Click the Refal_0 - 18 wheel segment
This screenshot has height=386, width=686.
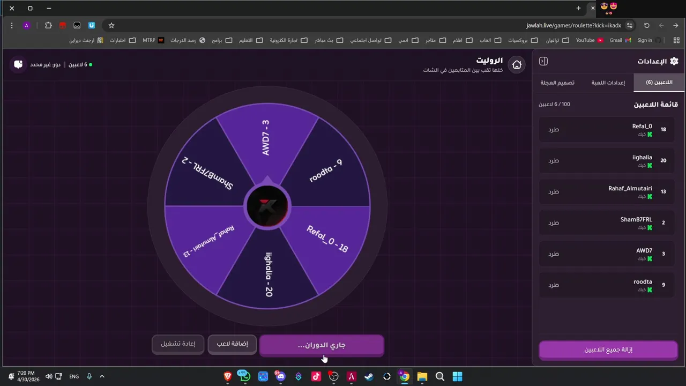pos(327,239)
